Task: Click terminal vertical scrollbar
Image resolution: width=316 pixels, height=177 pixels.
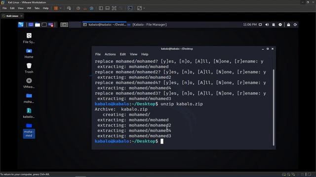Action: pyautogui.click(x=274, y=107)
